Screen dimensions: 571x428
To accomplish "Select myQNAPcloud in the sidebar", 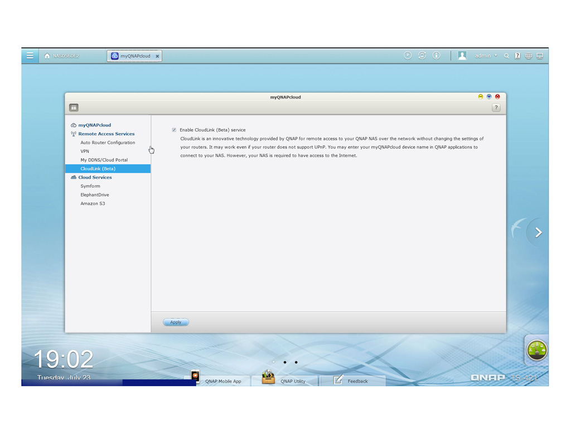I will (x=94, y=125).
